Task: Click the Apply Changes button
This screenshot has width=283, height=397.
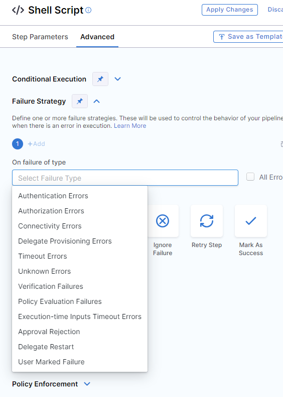Action: point(230,10)
